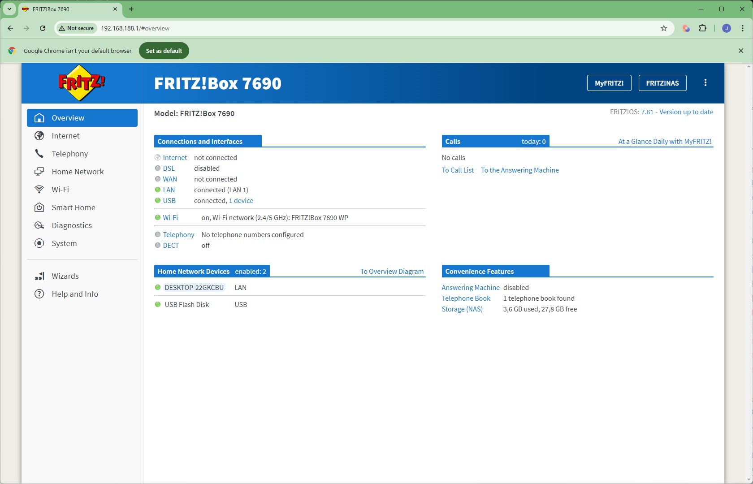Open the Internet menu

(x=82, y=136)
